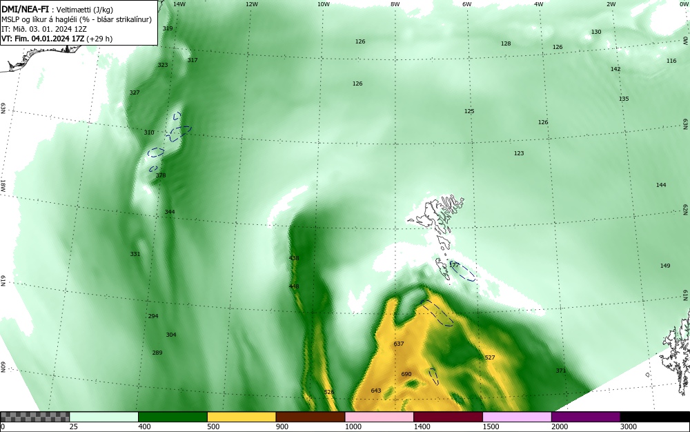690x432 pixels.
Task: Click the CAPE value 344
Action: (170, 212)
